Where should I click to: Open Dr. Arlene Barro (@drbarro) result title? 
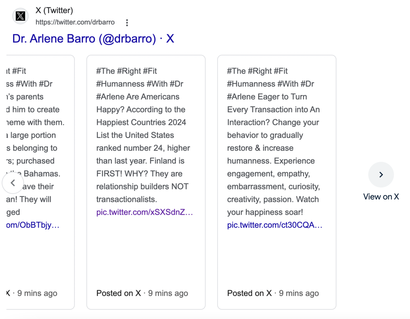point(93,39)
